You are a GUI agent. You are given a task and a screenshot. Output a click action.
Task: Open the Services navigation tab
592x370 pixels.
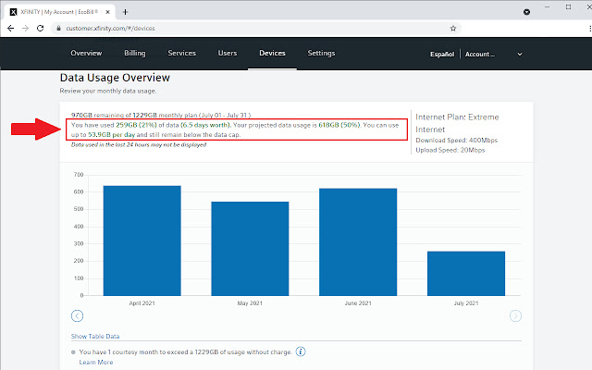[181, 54]
